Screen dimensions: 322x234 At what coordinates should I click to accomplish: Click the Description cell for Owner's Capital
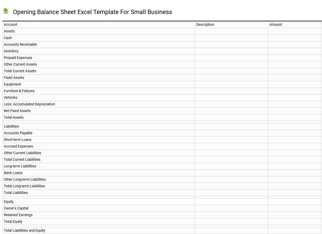point(231,208)
